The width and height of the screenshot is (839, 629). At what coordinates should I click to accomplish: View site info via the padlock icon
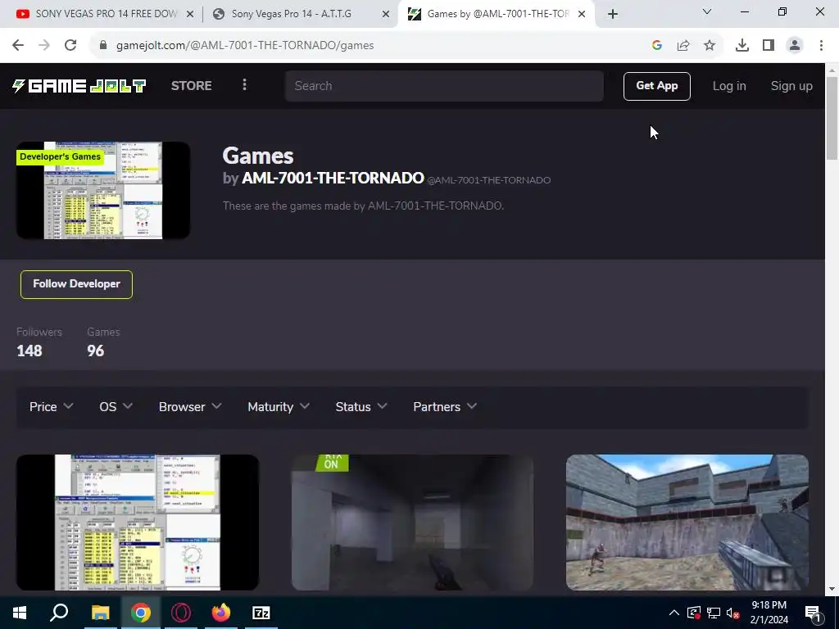click(102, 45)
